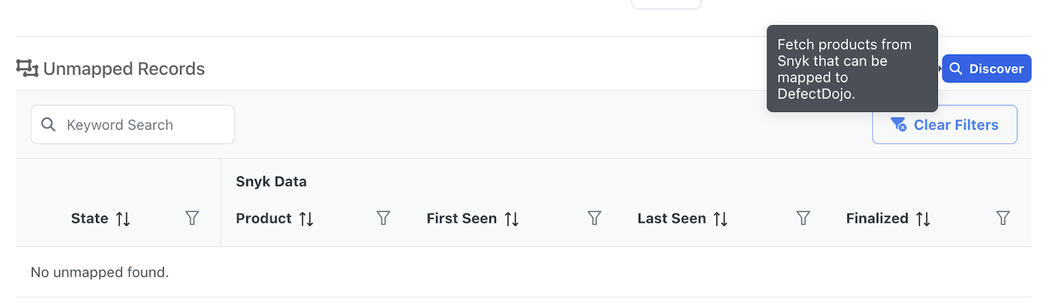Sort by Last Seen using sort arrows

tap(721, 219)
